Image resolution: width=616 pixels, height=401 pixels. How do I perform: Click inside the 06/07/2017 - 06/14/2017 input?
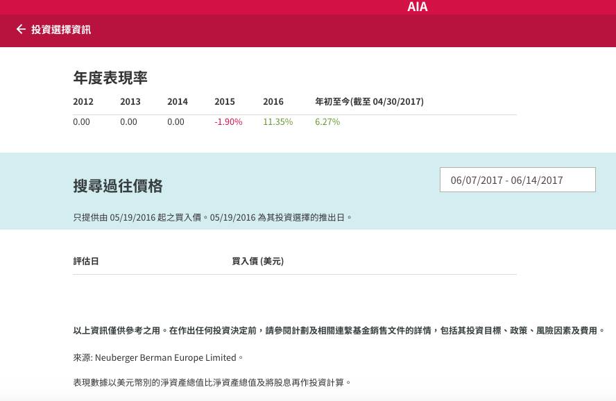point(517,179)
